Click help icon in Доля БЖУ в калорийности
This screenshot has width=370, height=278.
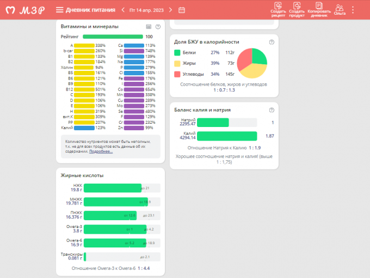click(272, 41)
